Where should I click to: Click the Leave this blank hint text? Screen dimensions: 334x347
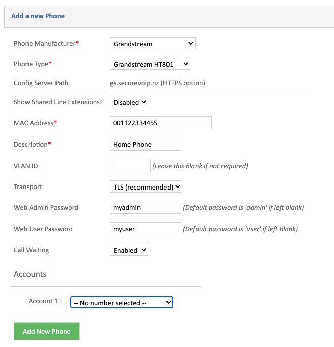[x=201, y=166]
